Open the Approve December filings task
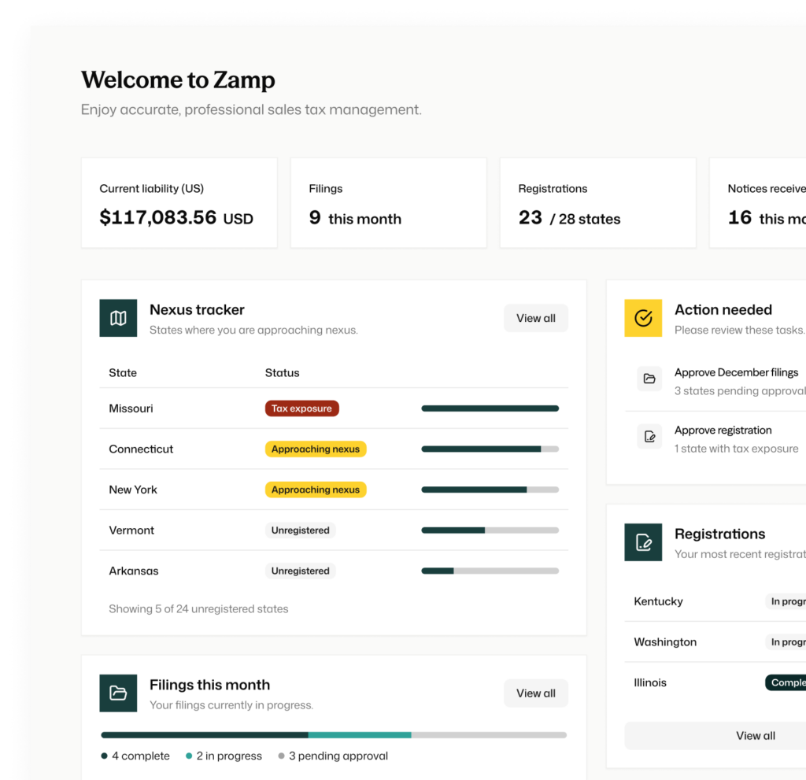The width and height of the screenshot is (806, 780). tap(715, 382)
